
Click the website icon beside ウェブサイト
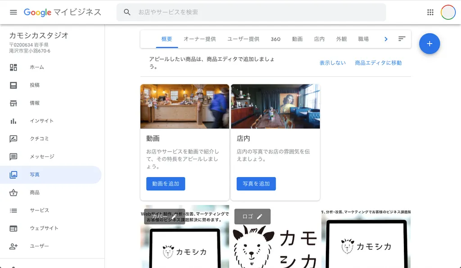point(13,228)
